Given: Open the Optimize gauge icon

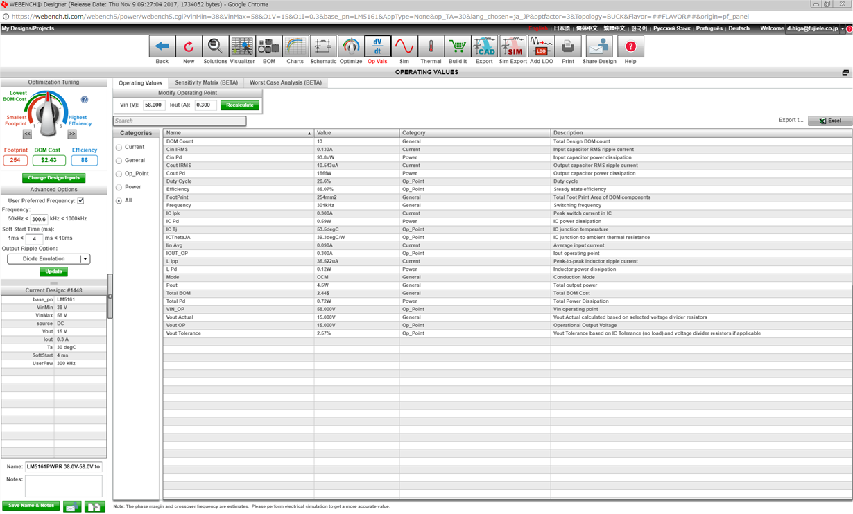Looking at the screenshot, I should pos(351,47).
